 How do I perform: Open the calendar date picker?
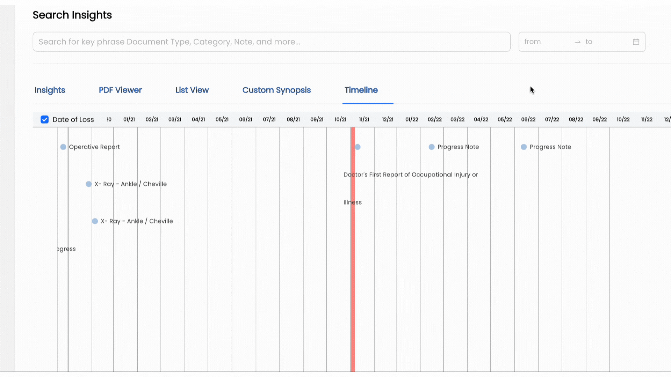click(x=636, y=42)
